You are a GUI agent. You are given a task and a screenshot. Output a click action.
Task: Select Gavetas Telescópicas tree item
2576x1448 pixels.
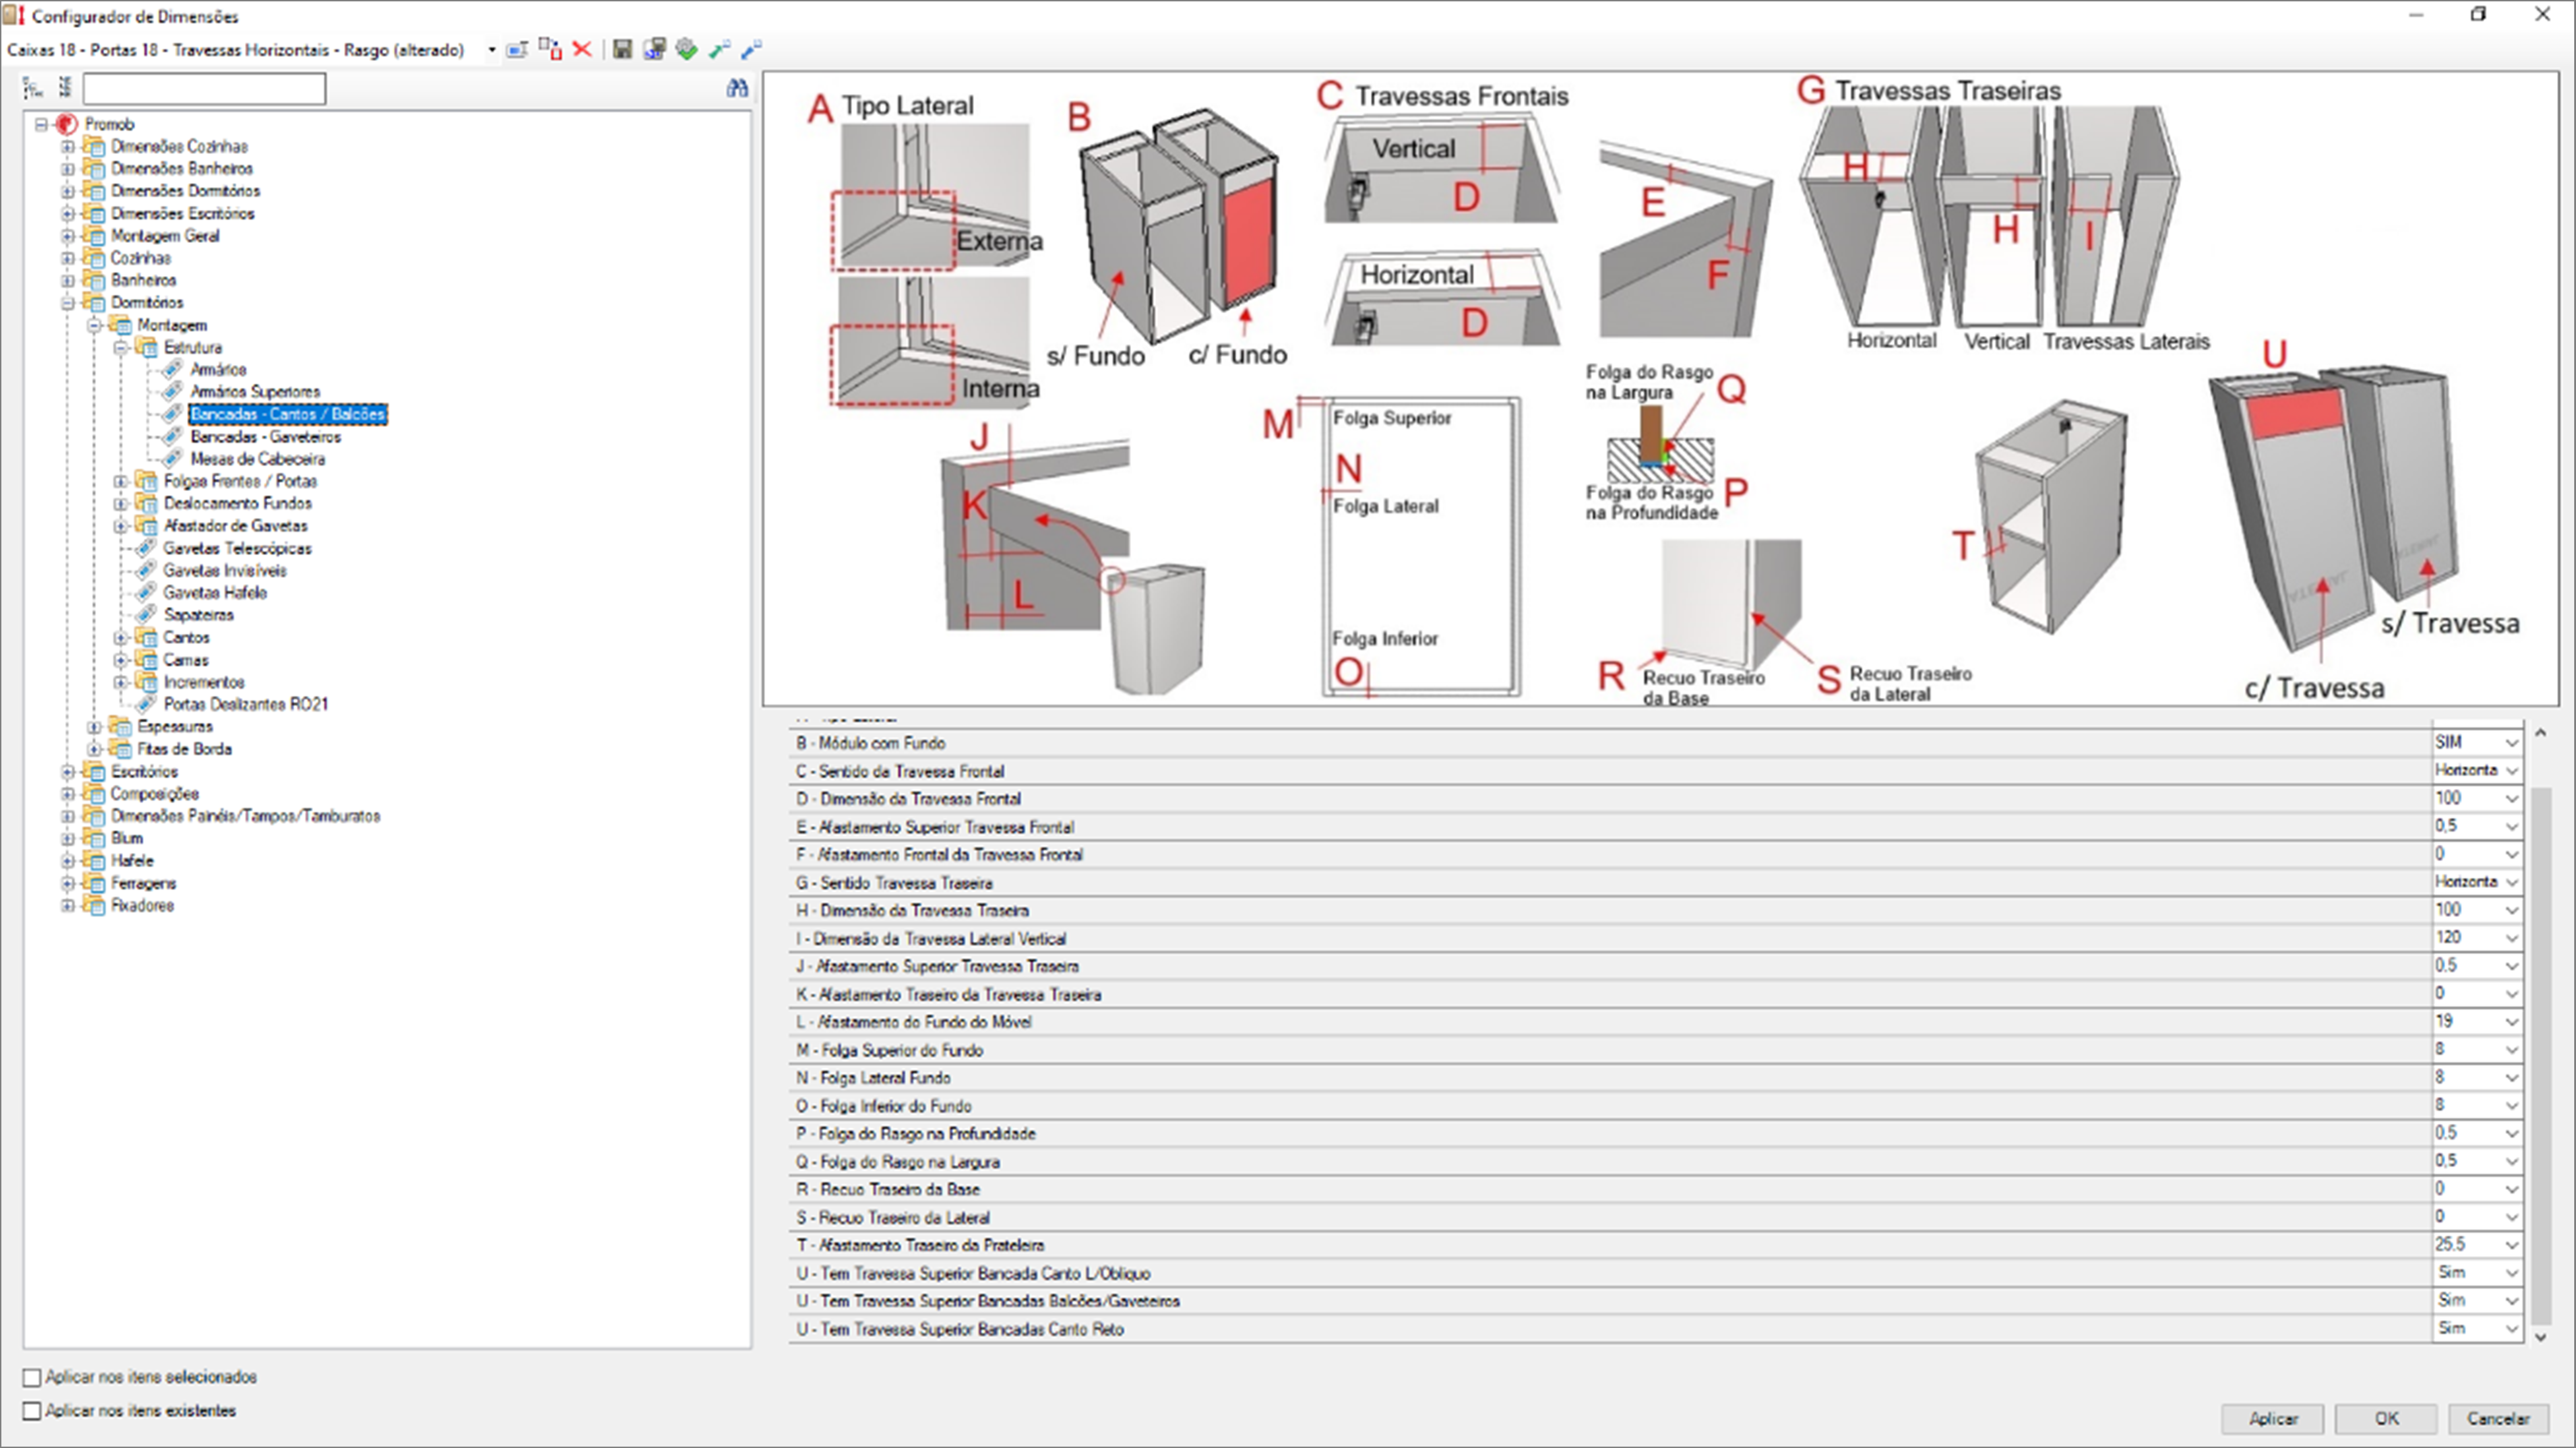[x=238, y=549]
